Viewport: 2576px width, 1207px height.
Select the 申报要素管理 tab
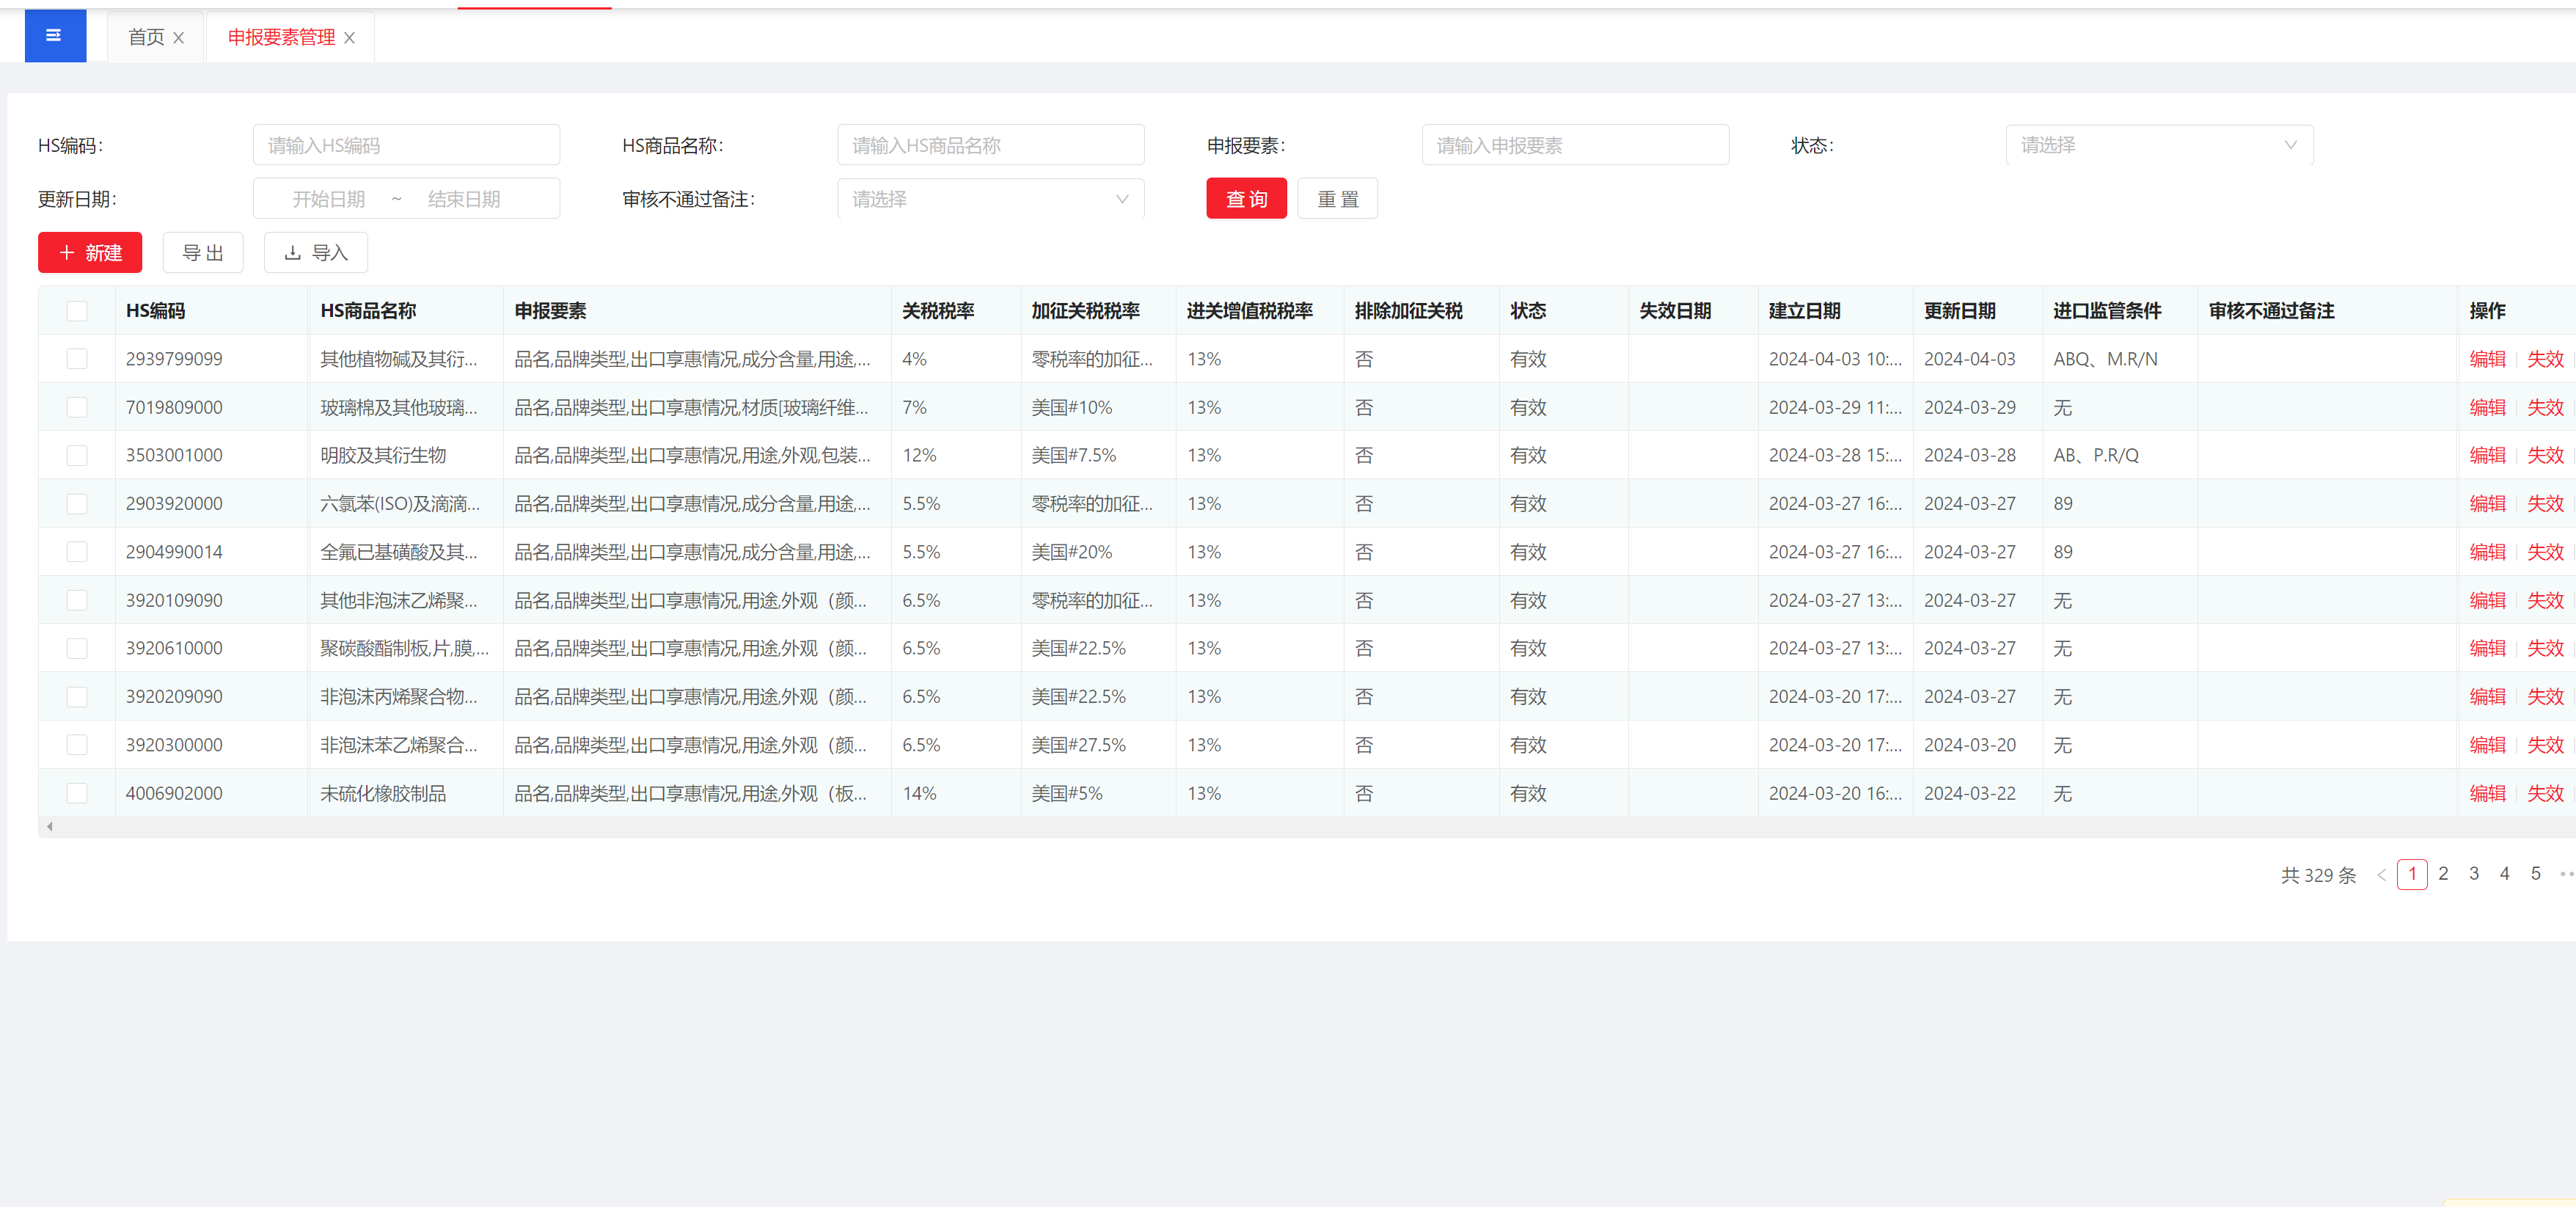281,37
